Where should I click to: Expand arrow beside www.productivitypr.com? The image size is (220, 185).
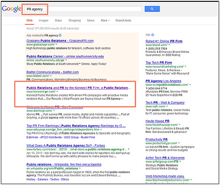179,143
